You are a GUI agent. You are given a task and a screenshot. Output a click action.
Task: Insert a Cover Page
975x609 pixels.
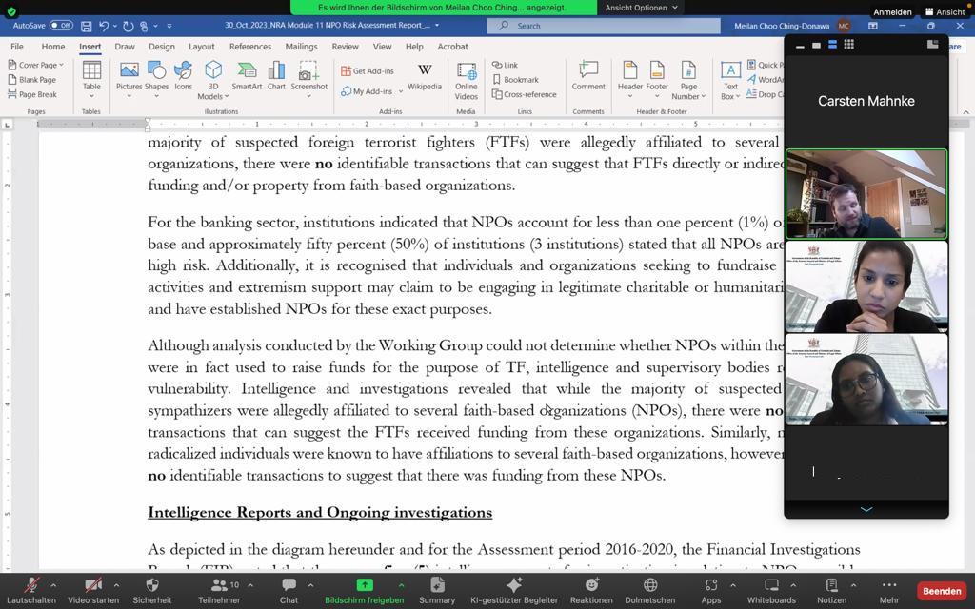click(x=36, y=65)
